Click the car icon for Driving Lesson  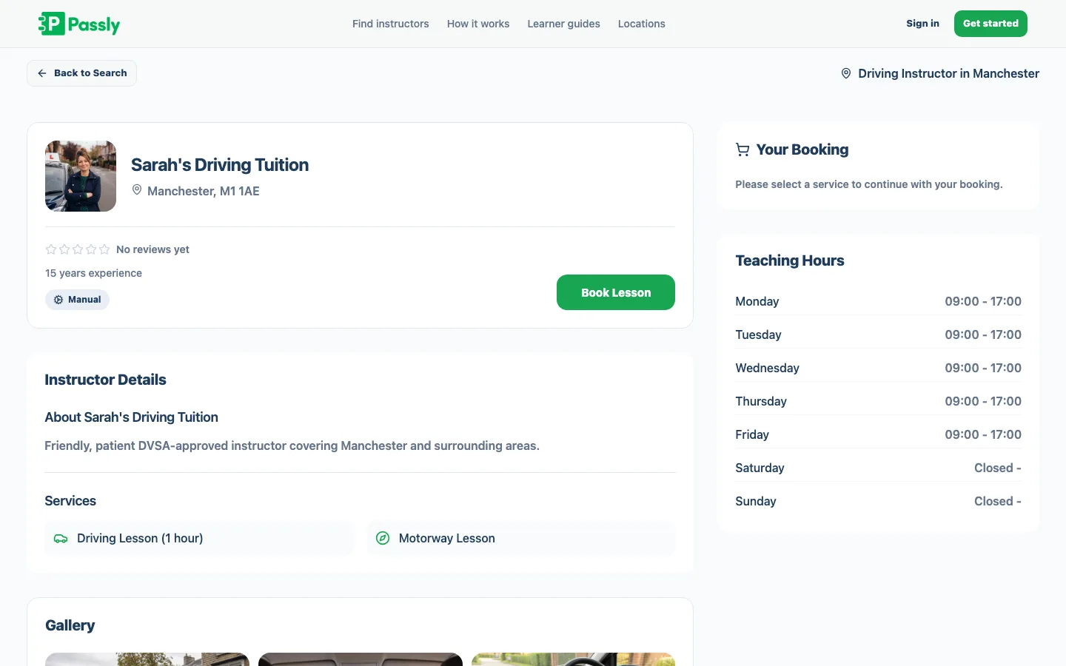(61, 539)
